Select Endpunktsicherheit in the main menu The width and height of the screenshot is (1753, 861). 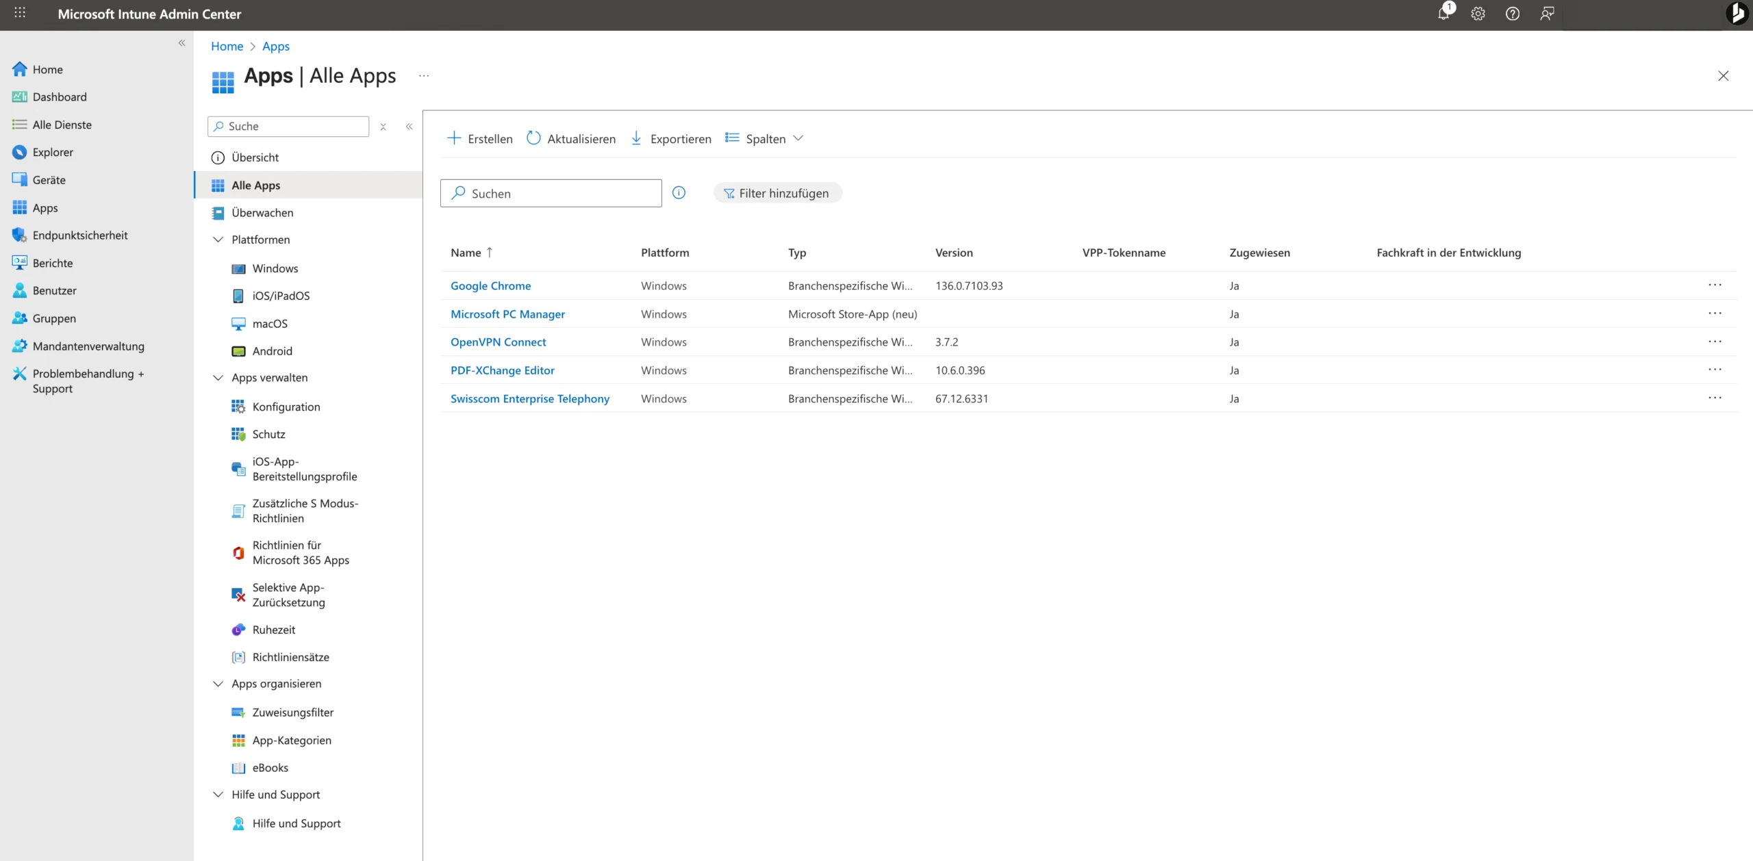click(80, 235)
